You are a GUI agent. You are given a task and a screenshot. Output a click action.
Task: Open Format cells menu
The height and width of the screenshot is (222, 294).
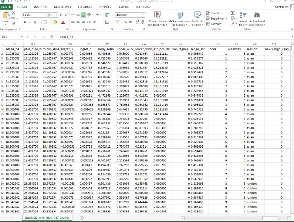coord(214,24)
